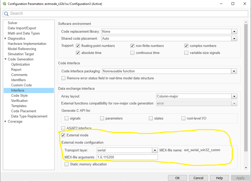251x182 pixels.
Task: Click into MEX-file arguments field
Action: click(127, 157)
